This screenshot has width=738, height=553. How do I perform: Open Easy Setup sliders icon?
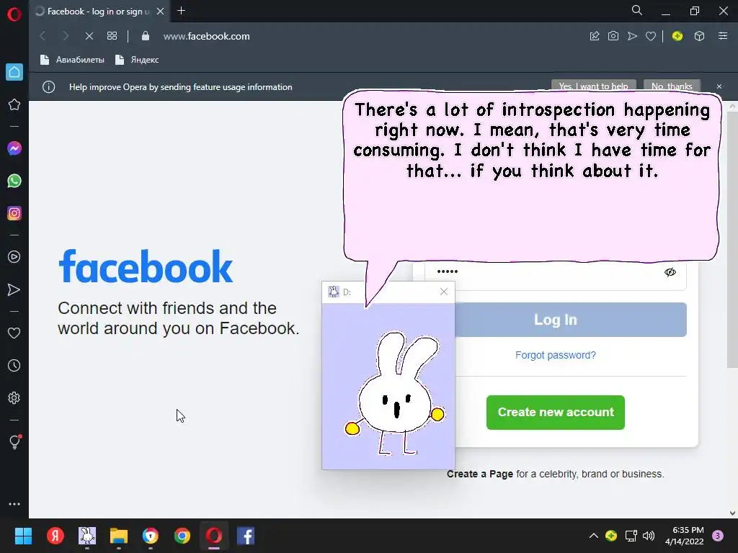click(723, 36)
